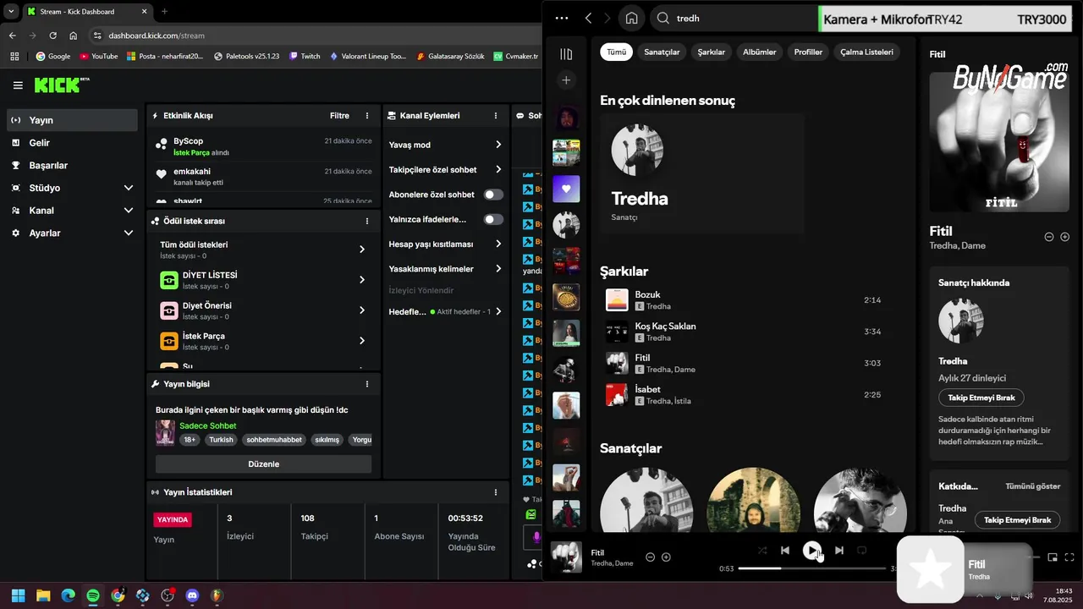The height and width of the screenshot is (609, 1083).
Task: Click the minus icon in the Fitil right panel
Action: click(1049, 237)
